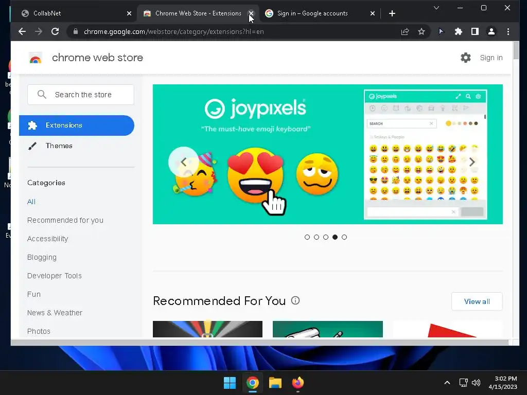Choose the Developer Tools category
Screen dimensions: 527x395
point(55,276)
